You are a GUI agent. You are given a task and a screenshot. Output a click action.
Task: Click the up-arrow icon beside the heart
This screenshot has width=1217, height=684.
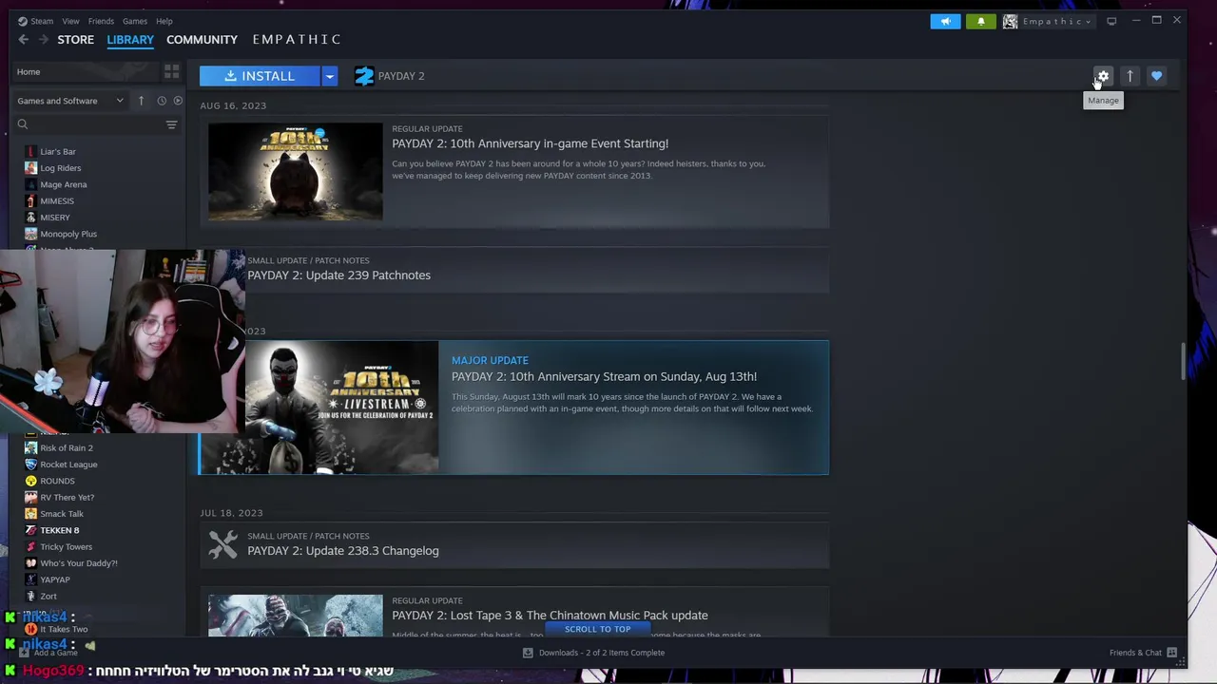pyautogui.click(x=1130, y=76)
